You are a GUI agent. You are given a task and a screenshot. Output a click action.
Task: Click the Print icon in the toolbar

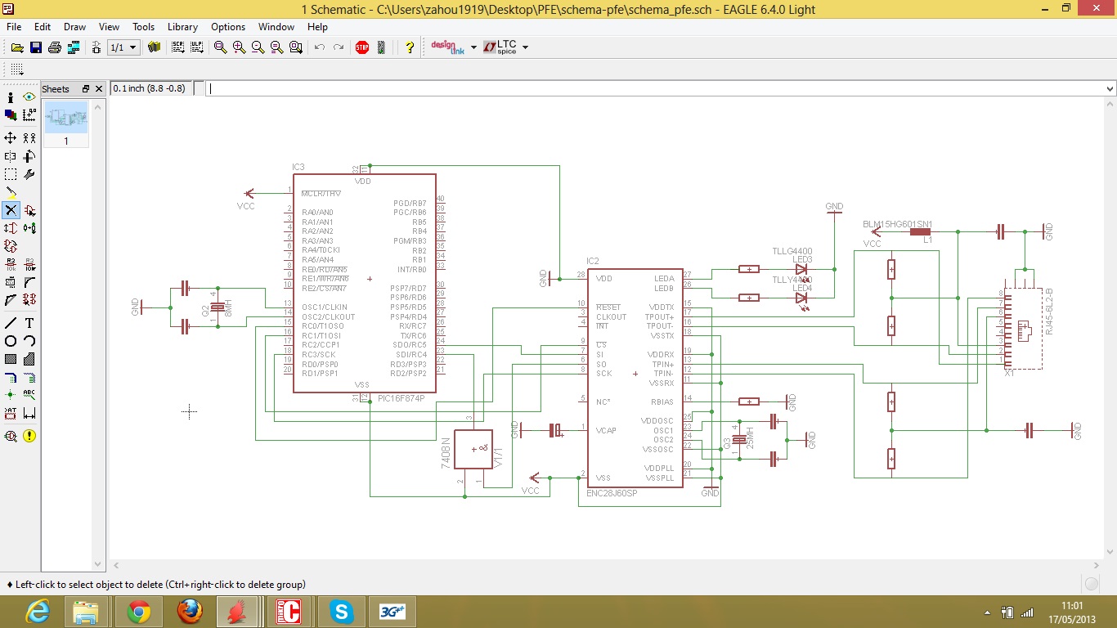point(55,47)
